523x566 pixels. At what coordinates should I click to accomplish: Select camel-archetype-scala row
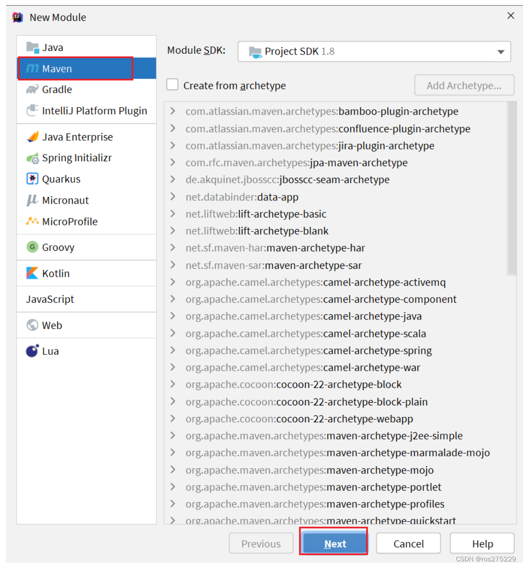coord(336,333)
